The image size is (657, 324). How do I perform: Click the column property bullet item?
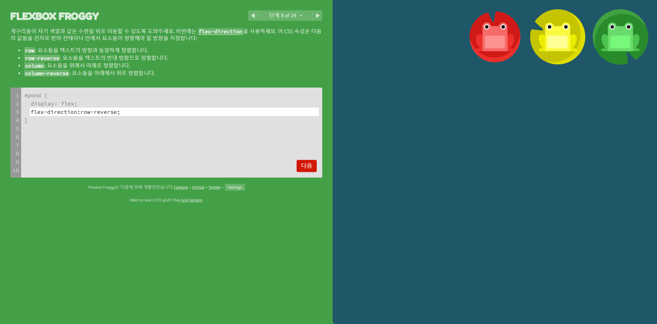[x=77, y=65]
